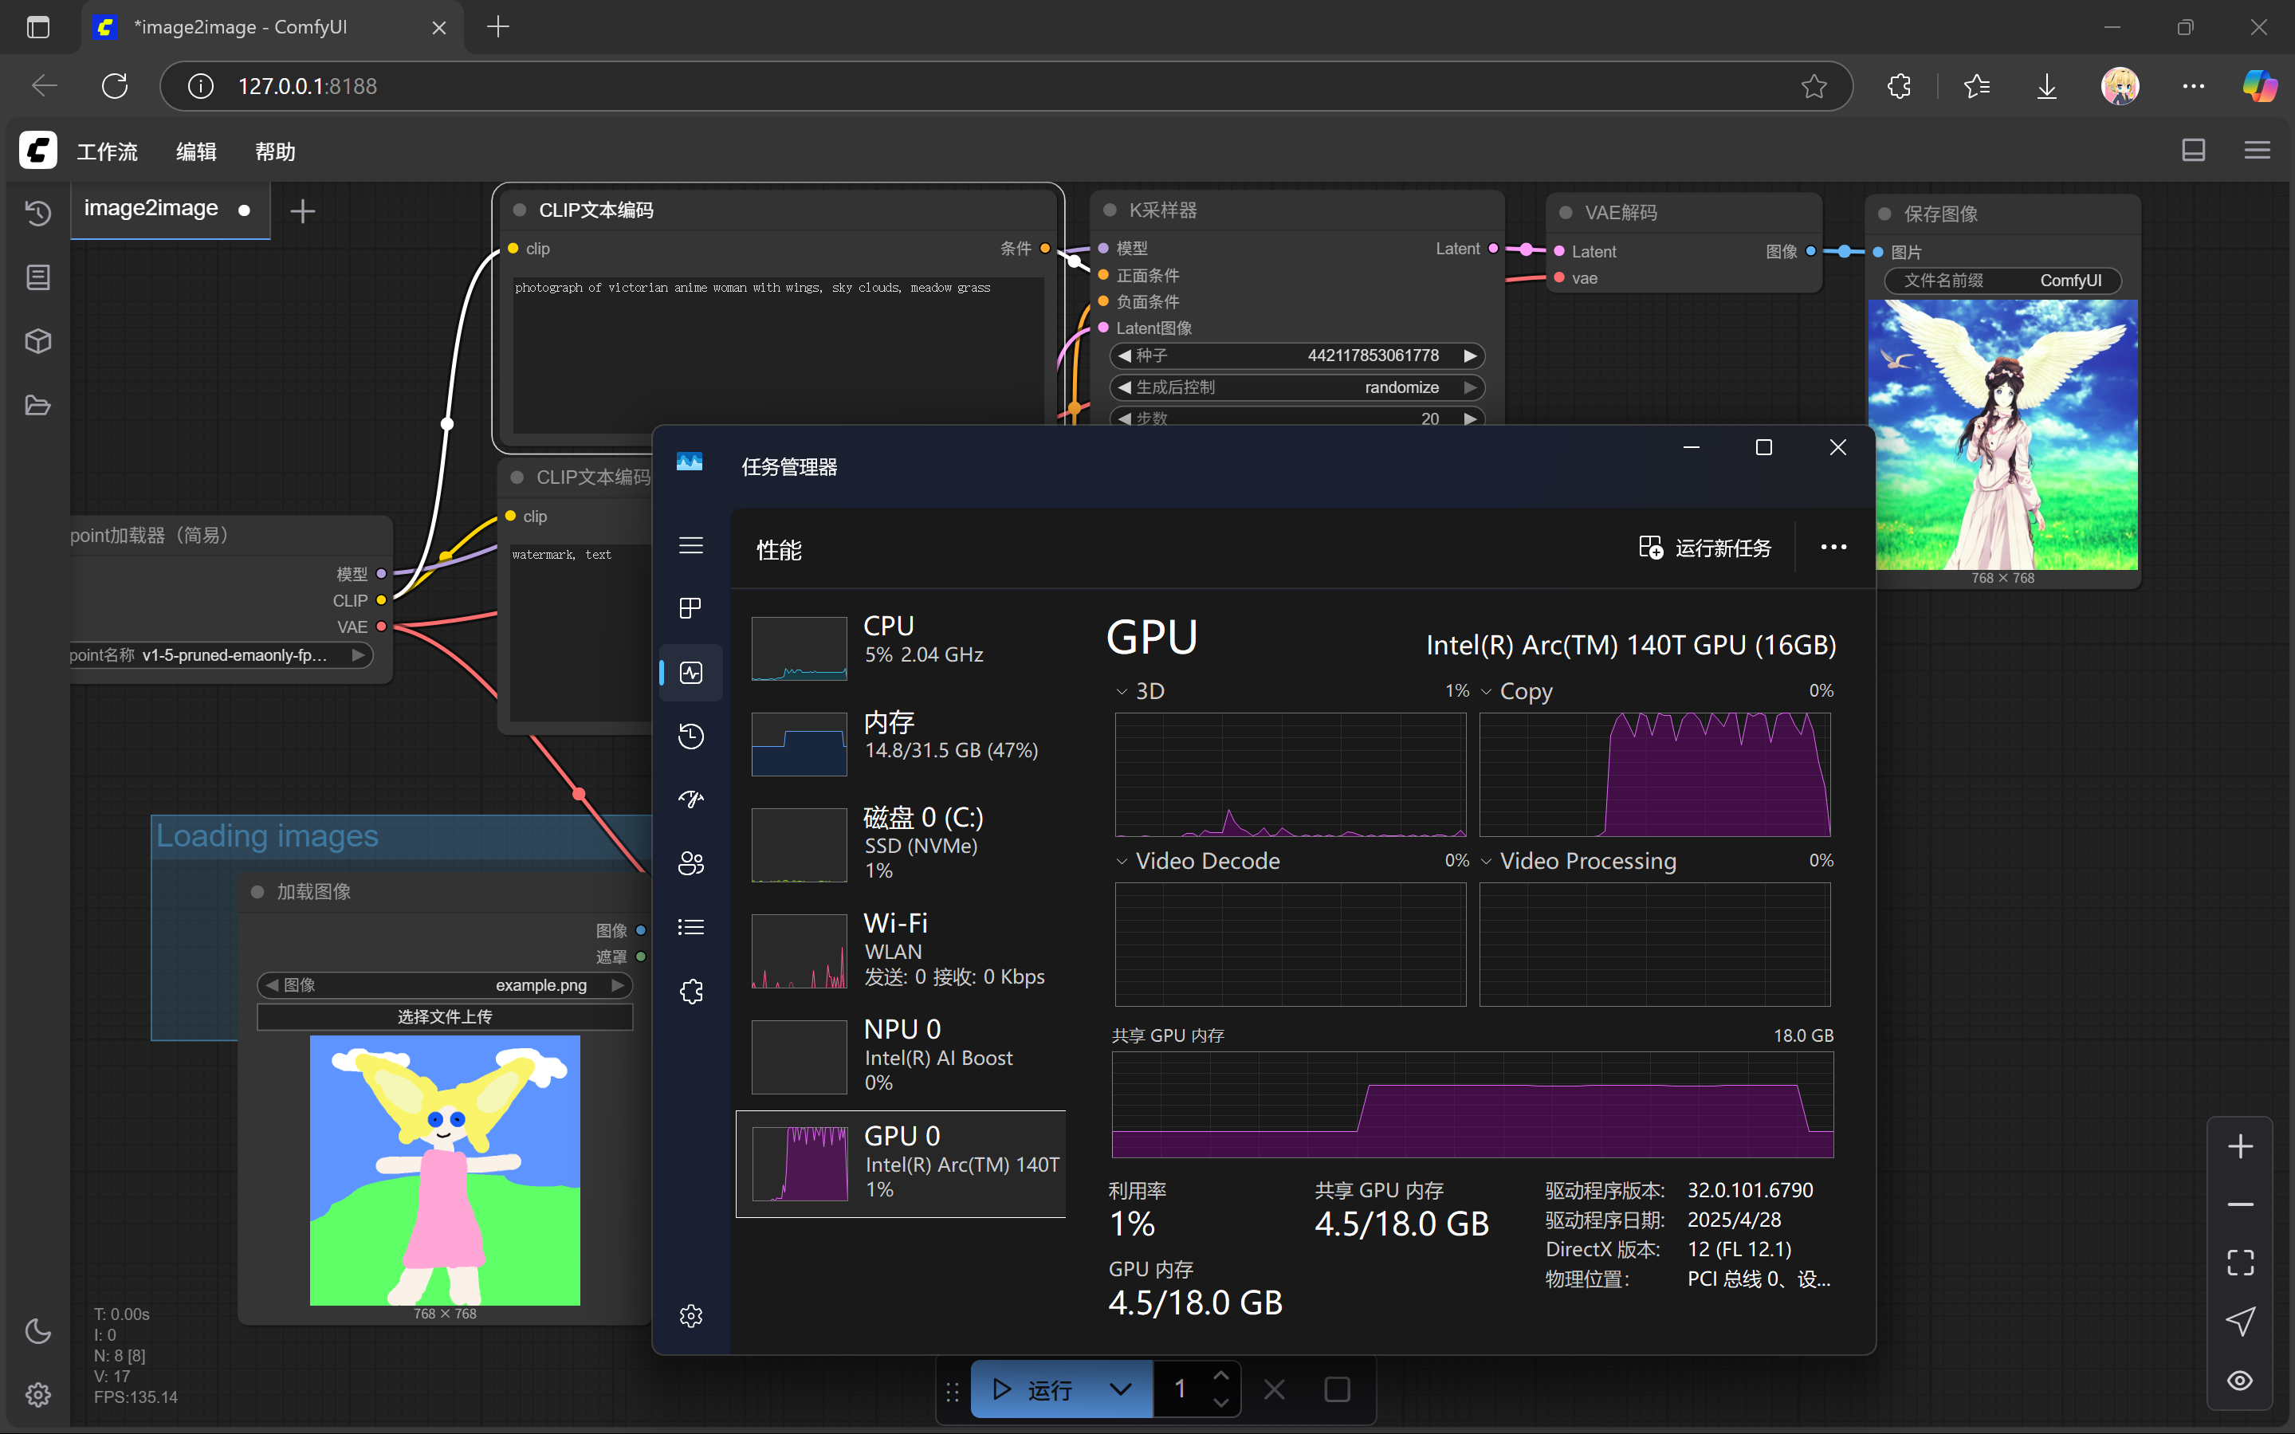Click the 运行新任务 button in Task Manager
Viewport: 2295px width, 1434px height.
tap(1706, 548)
